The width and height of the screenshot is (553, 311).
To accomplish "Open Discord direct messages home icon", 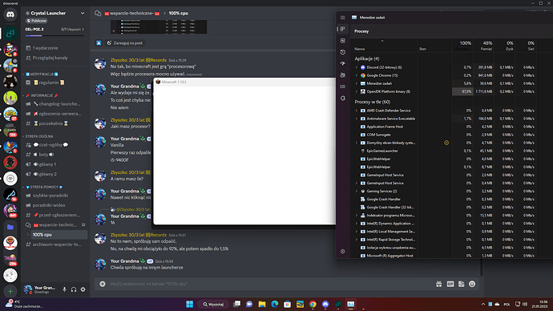I will point(10,14).
